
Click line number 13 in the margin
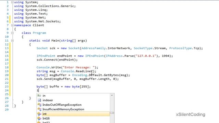(x=7, y=48)
